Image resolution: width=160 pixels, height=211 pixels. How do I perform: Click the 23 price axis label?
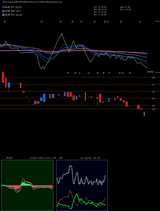coord(153,99)
